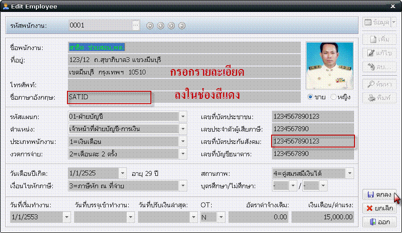Go to the next employee record
Viewport: 402px width, 233px height.
(x=171, y=26)
